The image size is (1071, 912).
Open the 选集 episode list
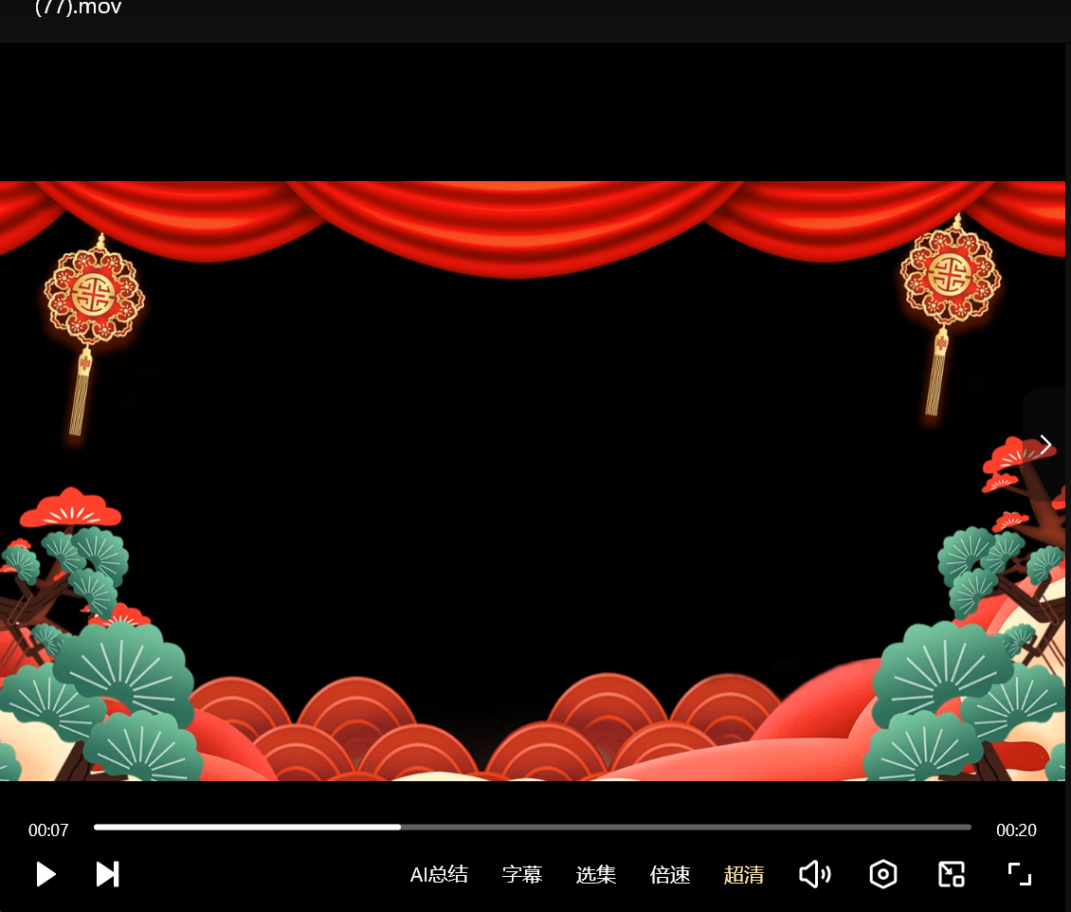[x=596, y=874]
